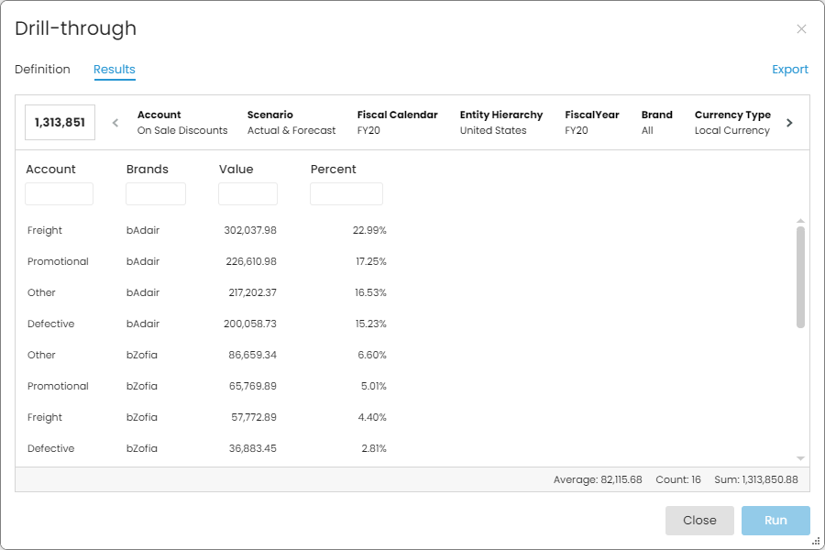
Task: Click the 15.23% percent cell
Action: click(x=370, y=324)
